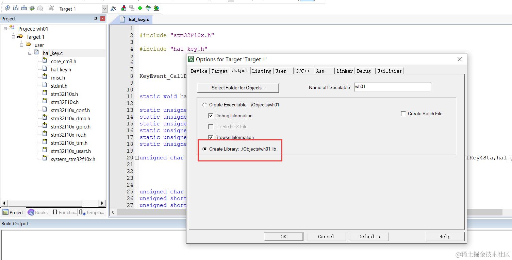Toggle the Browse Information checkbox
The width and height of the screenshot is (512, 260).
click(211, 137)
